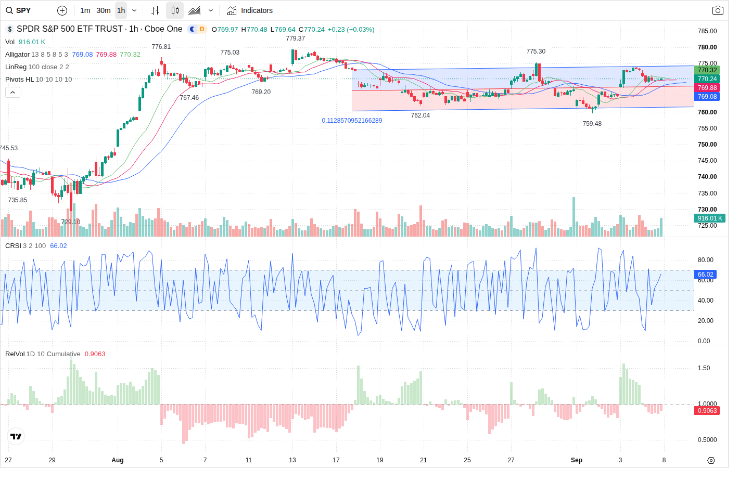The height and width of the screenshot is (494, 739).
Task: Click the 750.00 price axis level
Action: [707, 145]
